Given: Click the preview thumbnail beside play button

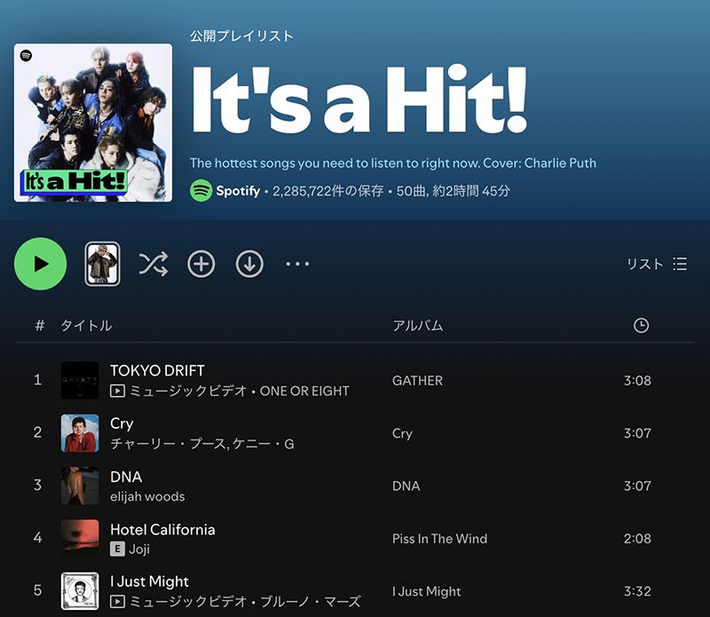Looking at the screenshot, I should (102, 264).
